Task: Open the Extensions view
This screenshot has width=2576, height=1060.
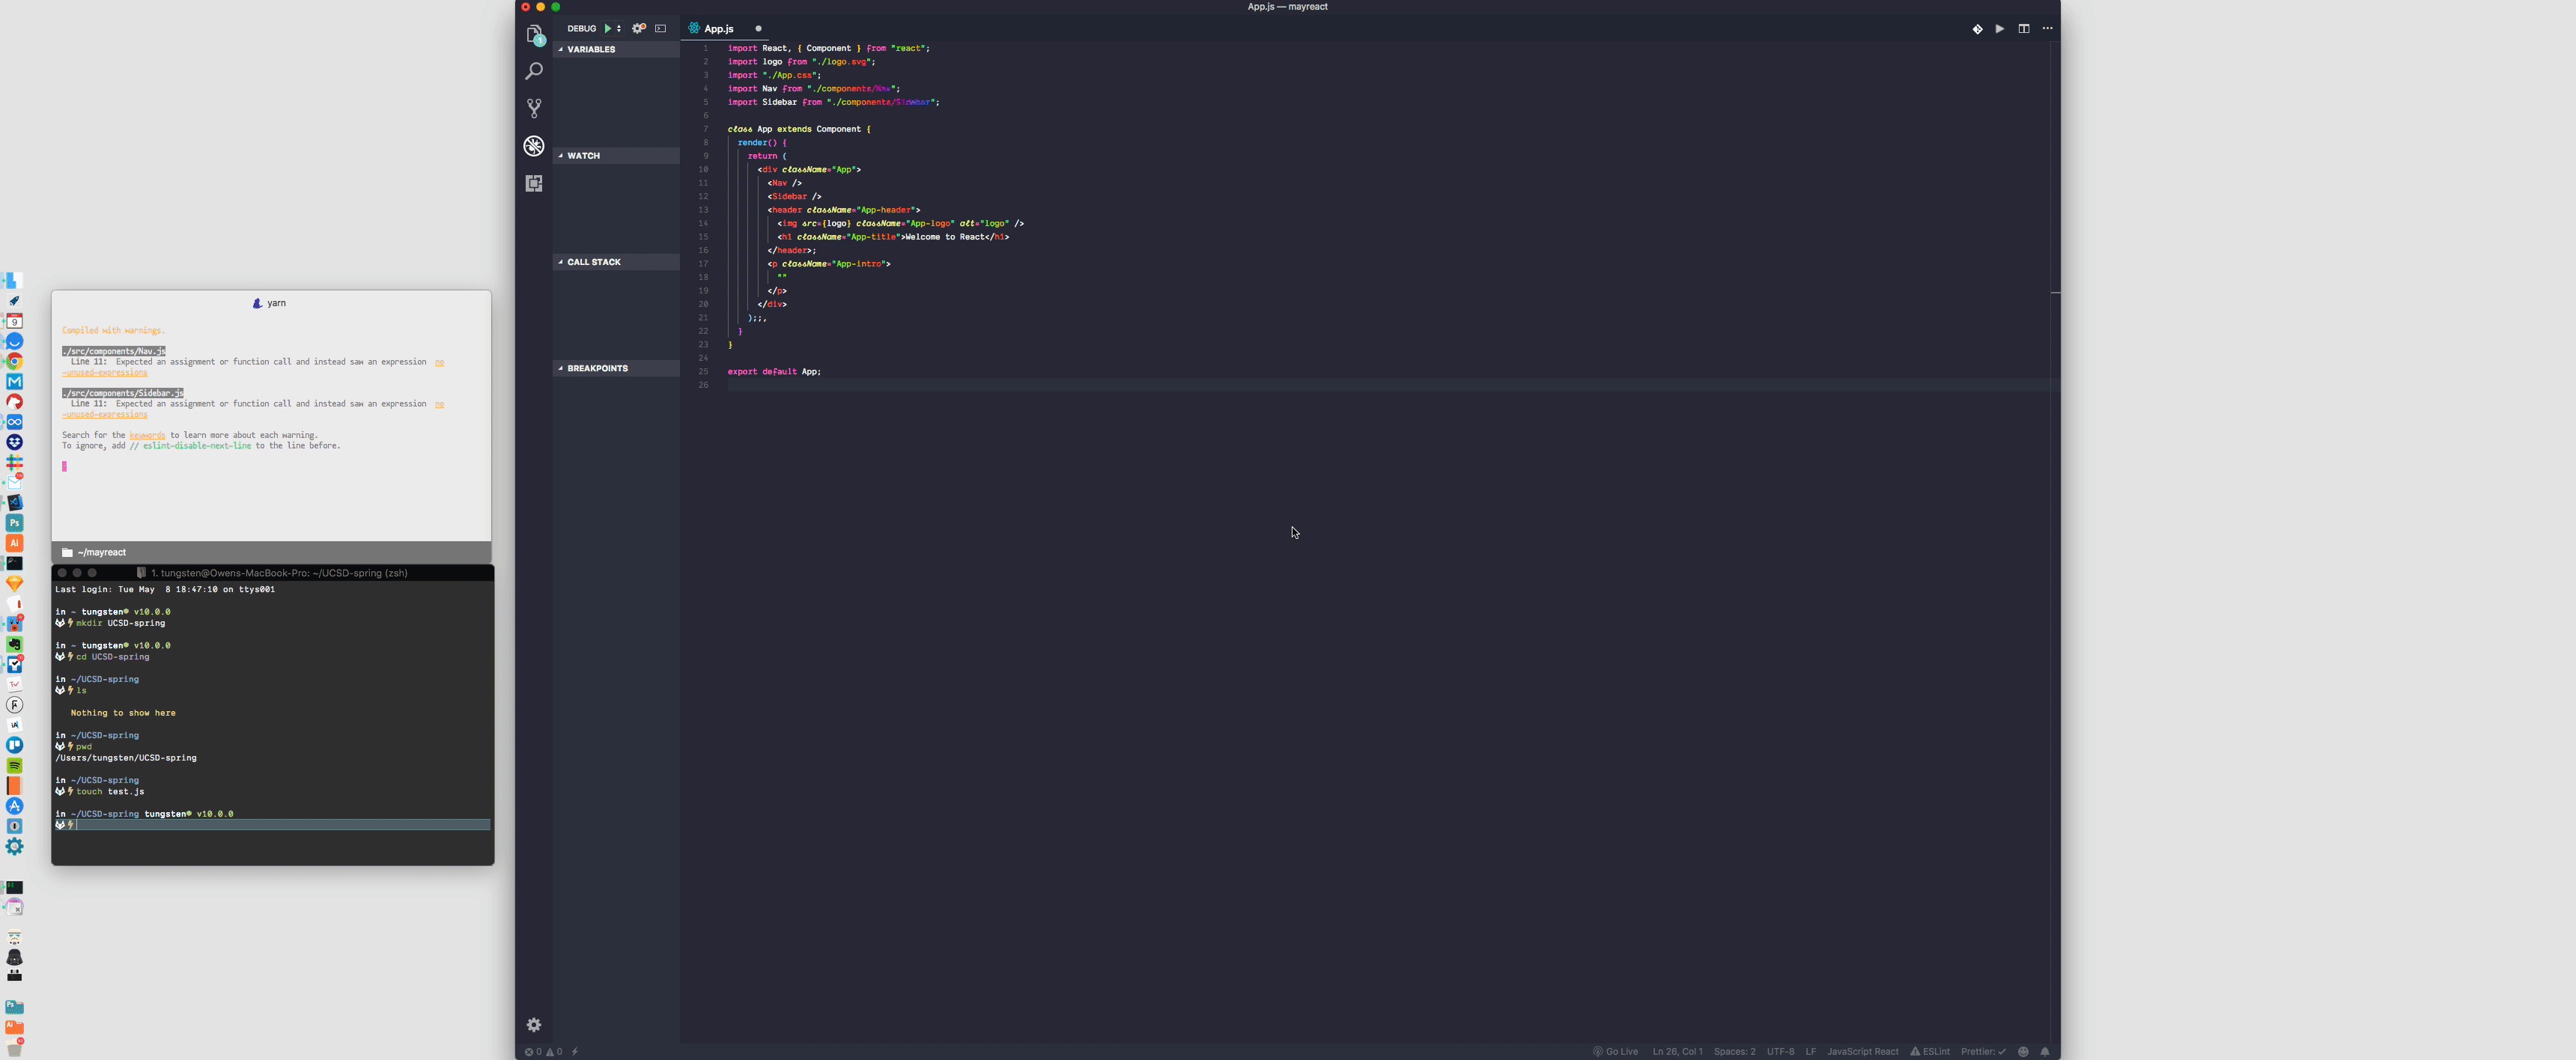Action: 534,183
